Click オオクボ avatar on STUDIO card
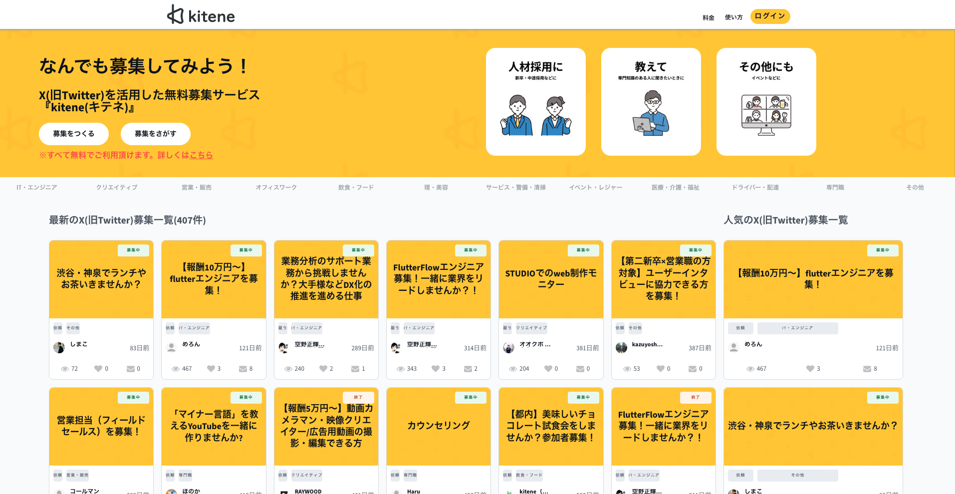This screenshot has height=494, width=955. [509, 347]
